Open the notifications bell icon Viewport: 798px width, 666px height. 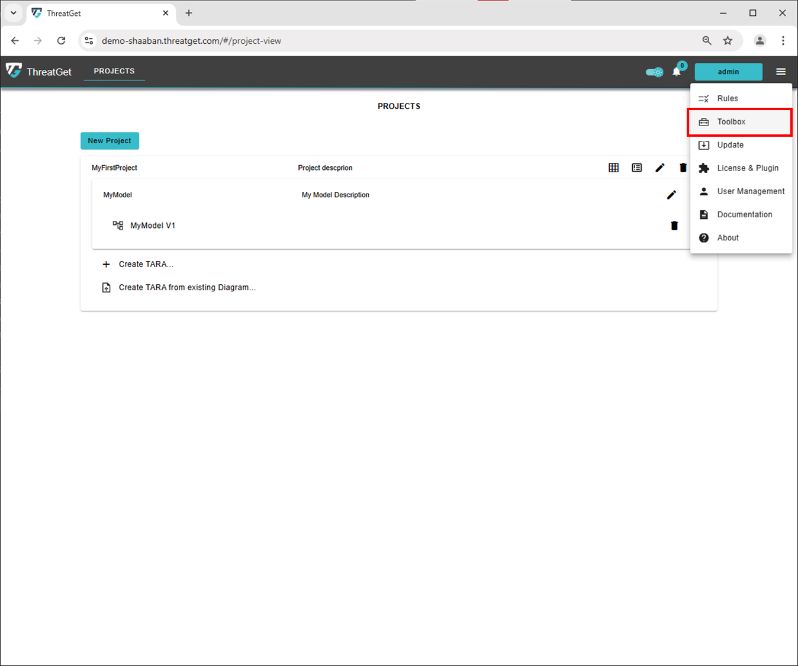(677, 72)
